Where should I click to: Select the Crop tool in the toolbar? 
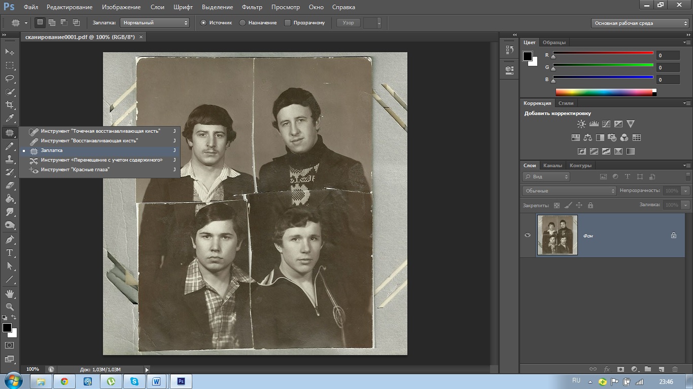coord(10,105)
